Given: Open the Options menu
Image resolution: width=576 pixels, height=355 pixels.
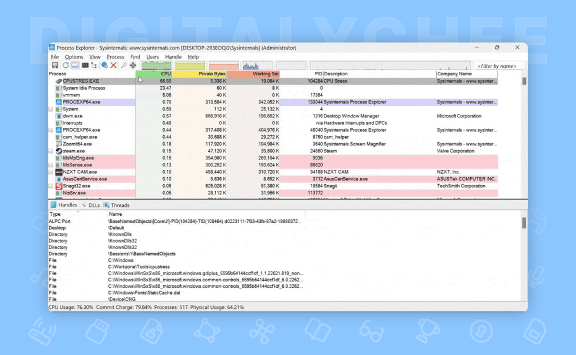Looking at the screenshot, I should point(74,57).
